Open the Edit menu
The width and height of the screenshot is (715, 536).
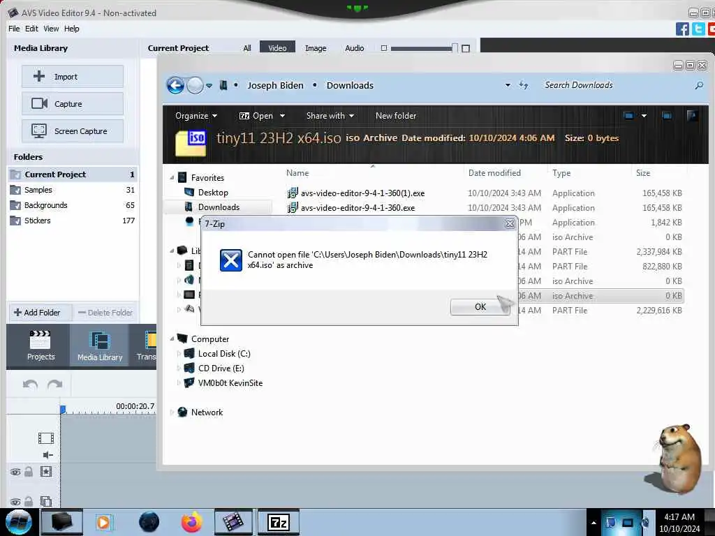click(x=31, y=29)
